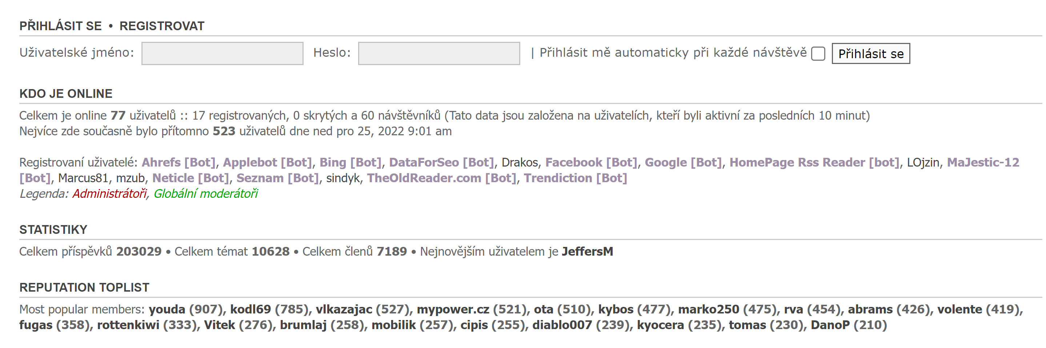The image size is (1046, 348).
Task: Click the Heslo password field
Action: (x=438, y=53)
